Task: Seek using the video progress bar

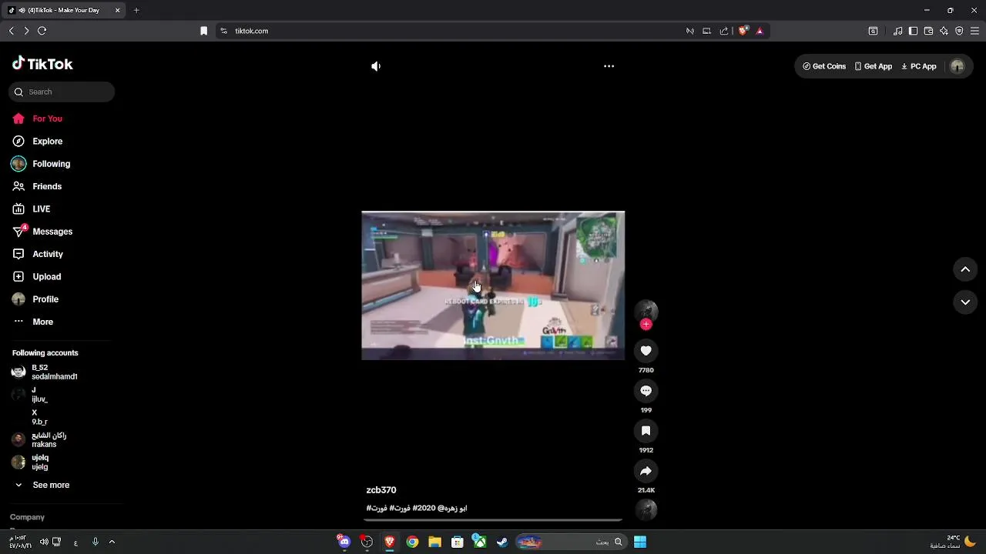Action: (493, 521)
